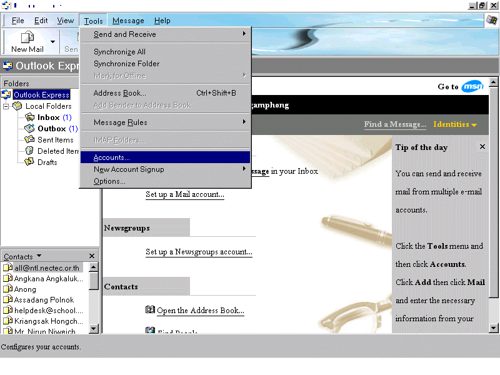Click the Deleted Items folder icon
Viewport: 500px width, 375px height.
(x=29, y=151)
